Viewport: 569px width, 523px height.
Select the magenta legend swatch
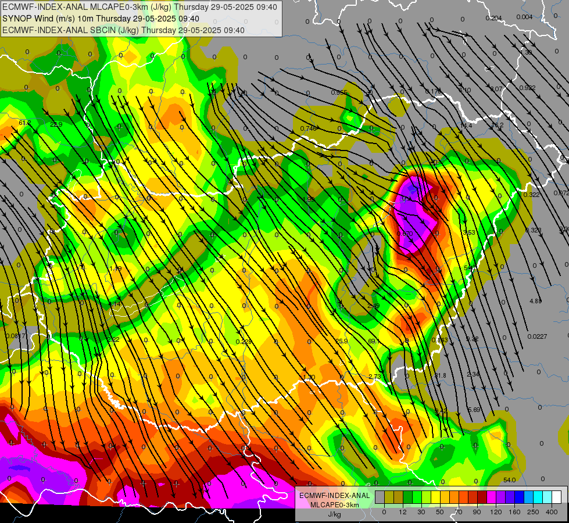491,497
